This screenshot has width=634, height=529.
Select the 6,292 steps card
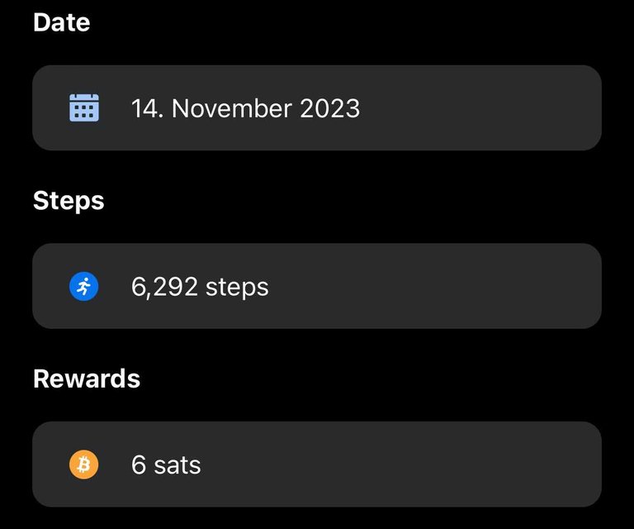pyautogui.click(x=317, y=286)
